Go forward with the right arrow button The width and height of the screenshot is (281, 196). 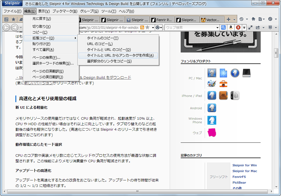coord(15,27)
